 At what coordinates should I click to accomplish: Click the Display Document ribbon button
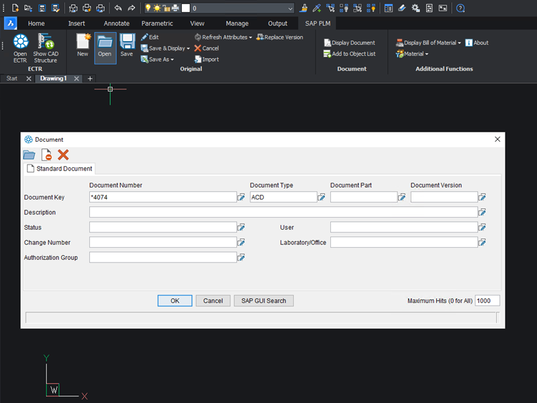pyautogui.click(x=349, y=43)
